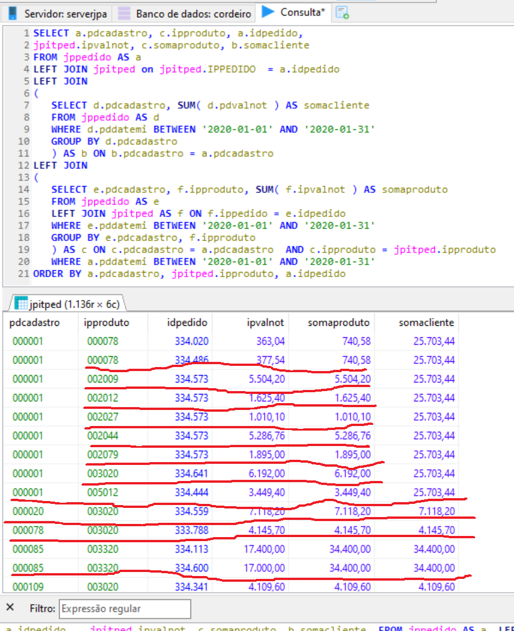
Task: Click the server icon in Servidor tab
Action: [11, 13]
